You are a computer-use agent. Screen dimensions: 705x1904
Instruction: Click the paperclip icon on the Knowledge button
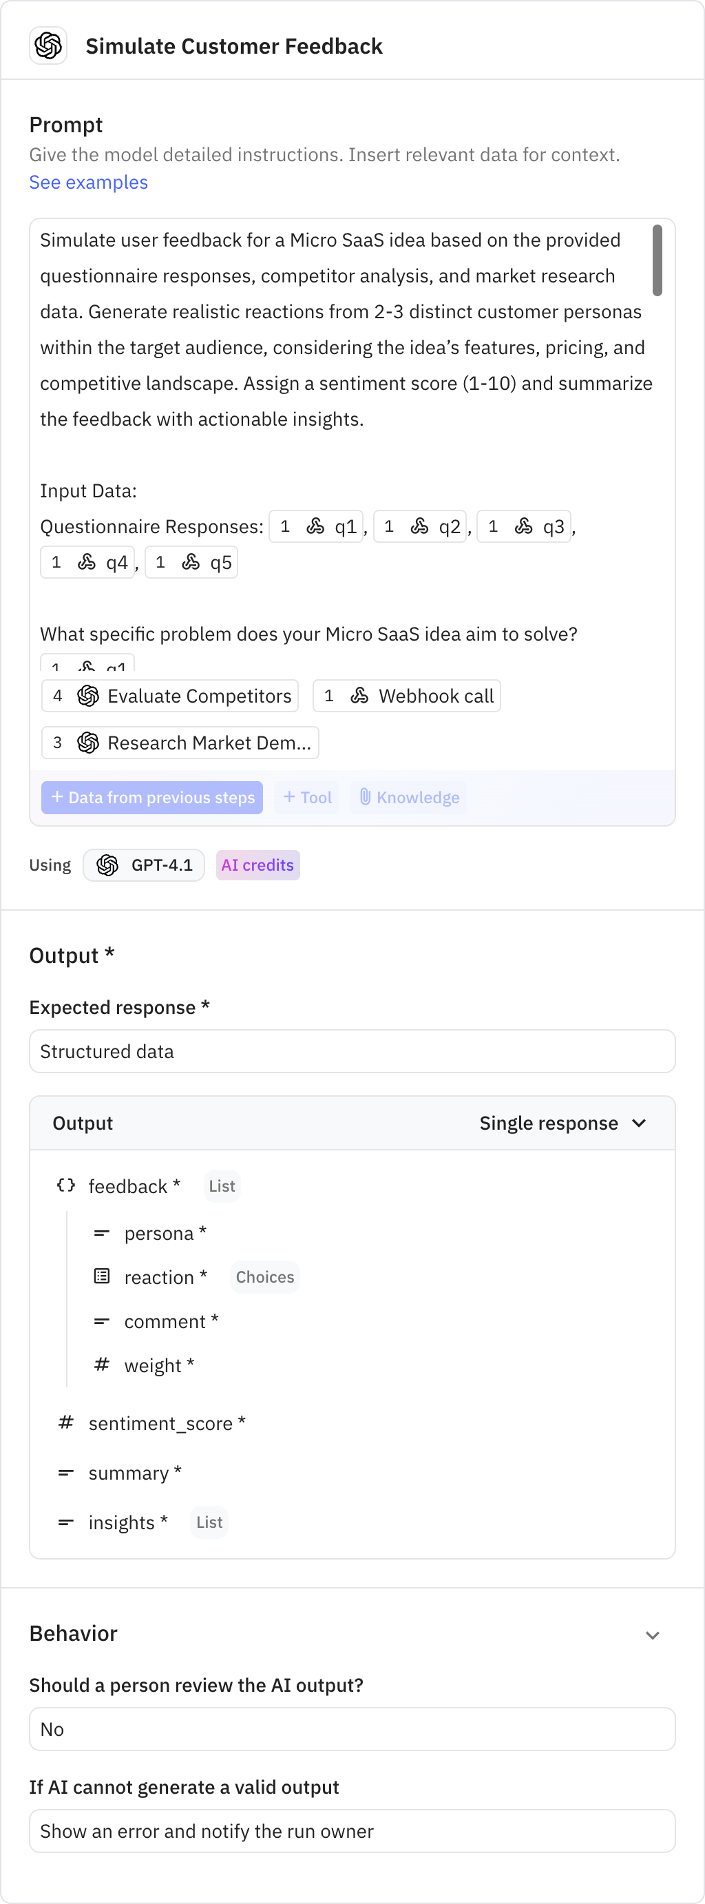coord(365,797)
